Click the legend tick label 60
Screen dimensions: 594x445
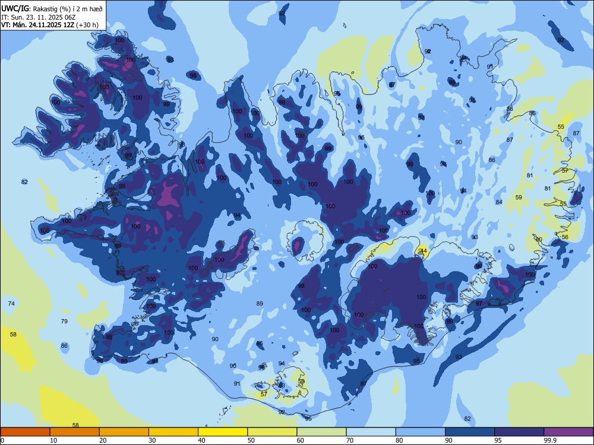[x=301, y=440]
